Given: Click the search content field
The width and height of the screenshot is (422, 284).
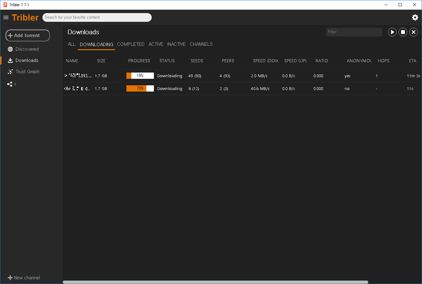Looking at the screenshot, I should [x=97, y=17].
